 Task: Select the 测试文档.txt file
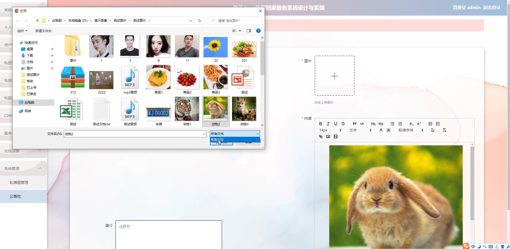click(x=101, y=112)
